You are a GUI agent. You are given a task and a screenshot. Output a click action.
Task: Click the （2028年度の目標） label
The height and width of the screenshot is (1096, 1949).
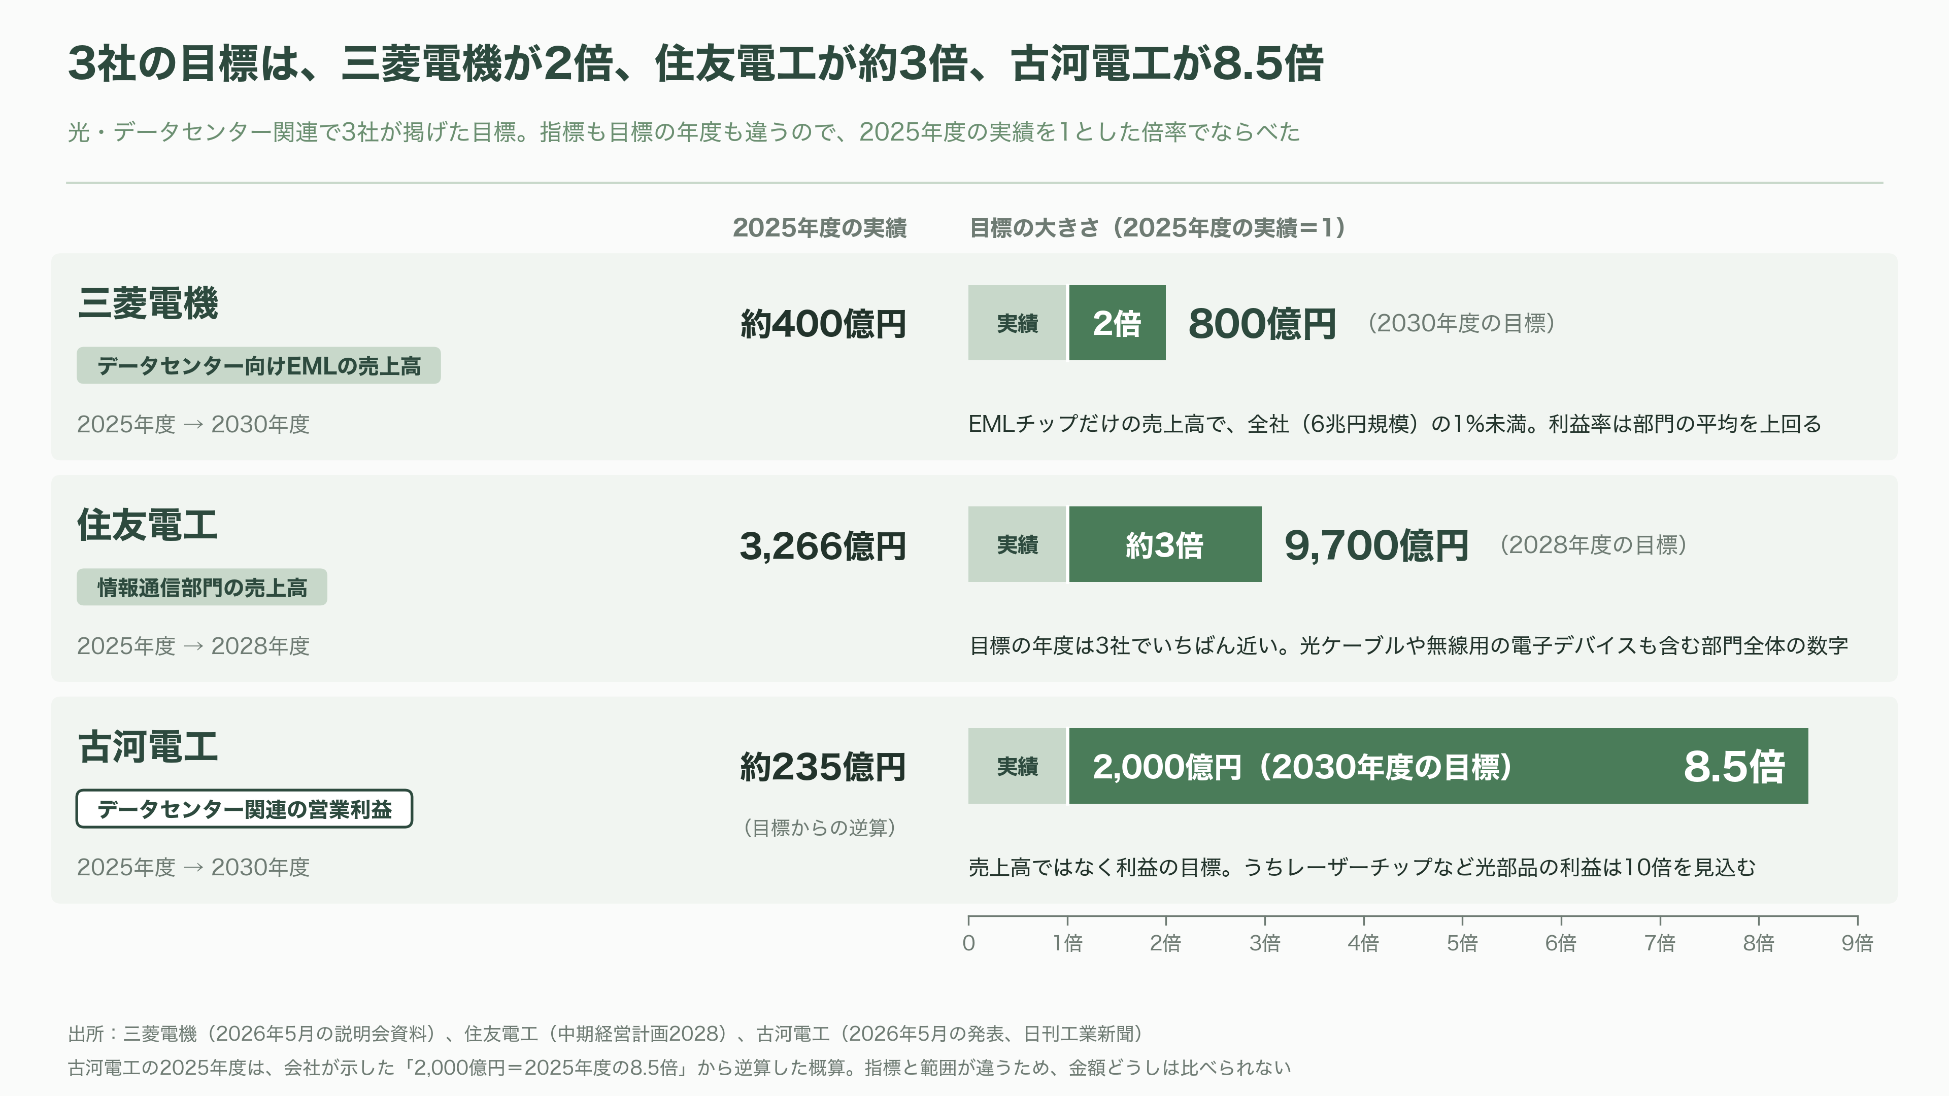(1593, 544)
